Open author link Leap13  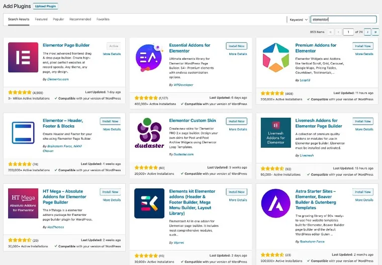click(305, 80)
